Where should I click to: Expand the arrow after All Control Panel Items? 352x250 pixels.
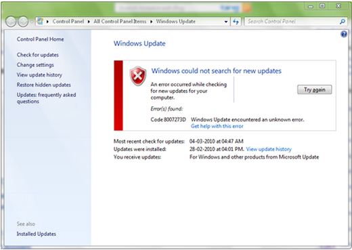tap(151, 22)
